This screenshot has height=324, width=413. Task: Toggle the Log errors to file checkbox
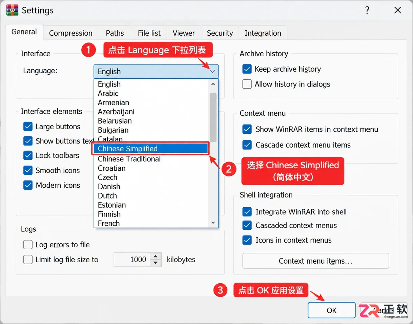click(x=28, y=245)
